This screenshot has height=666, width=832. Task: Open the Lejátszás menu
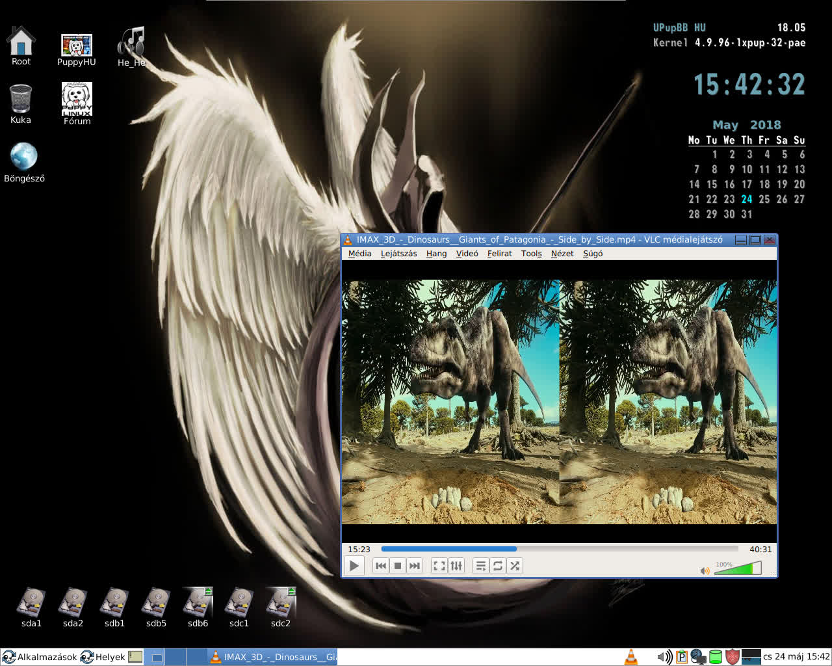point(399,254)
